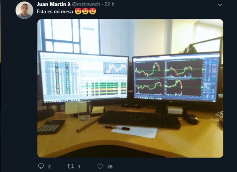Like the tweet with the heart icon
This screenshot has height=172, width=237.
click(100, 166)
